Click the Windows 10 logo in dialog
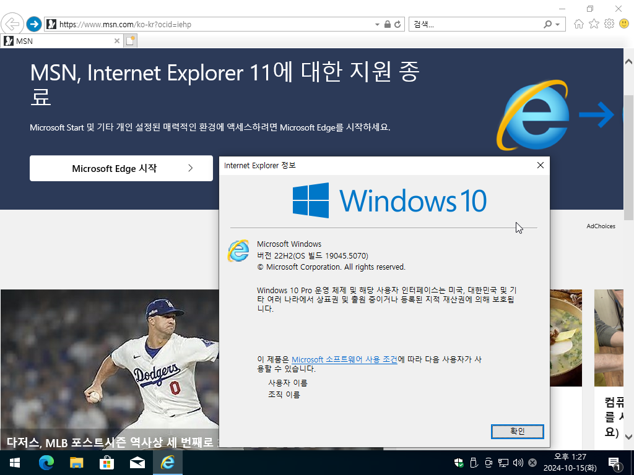 (x=389, y=200)
